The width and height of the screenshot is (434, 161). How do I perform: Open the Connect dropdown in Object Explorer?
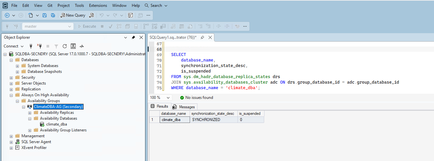click(14, 46)
